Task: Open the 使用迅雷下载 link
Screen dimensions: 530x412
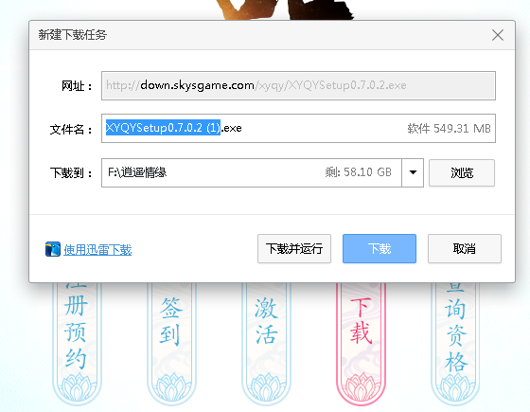Action: point(97,250)
